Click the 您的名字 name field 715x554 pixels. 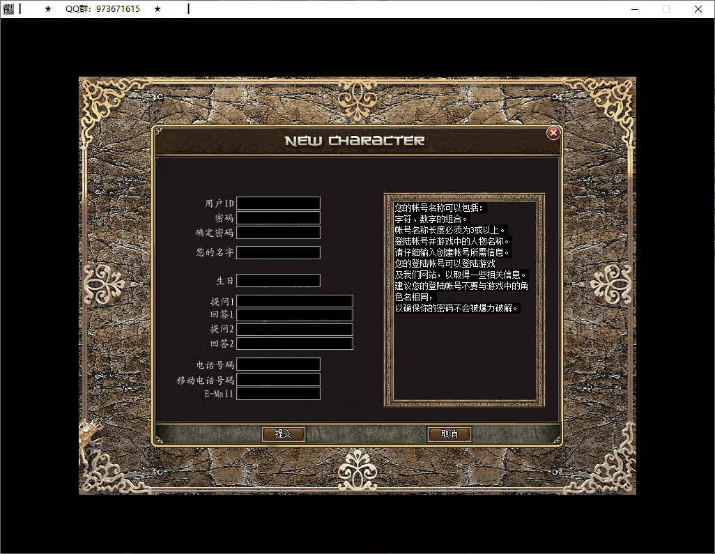click(x=278, y=252)
